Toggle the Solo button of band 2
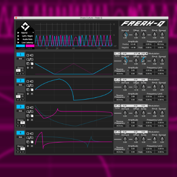Image resolution: width=177 pixels, height=177 pixels. (20, 85)
